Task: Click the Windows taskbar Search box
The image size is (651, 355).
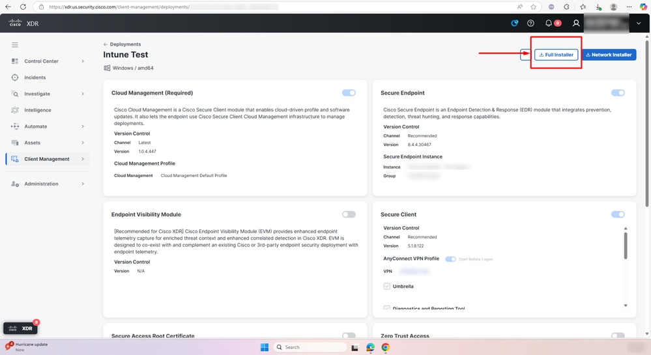Action: coord(310,347)
